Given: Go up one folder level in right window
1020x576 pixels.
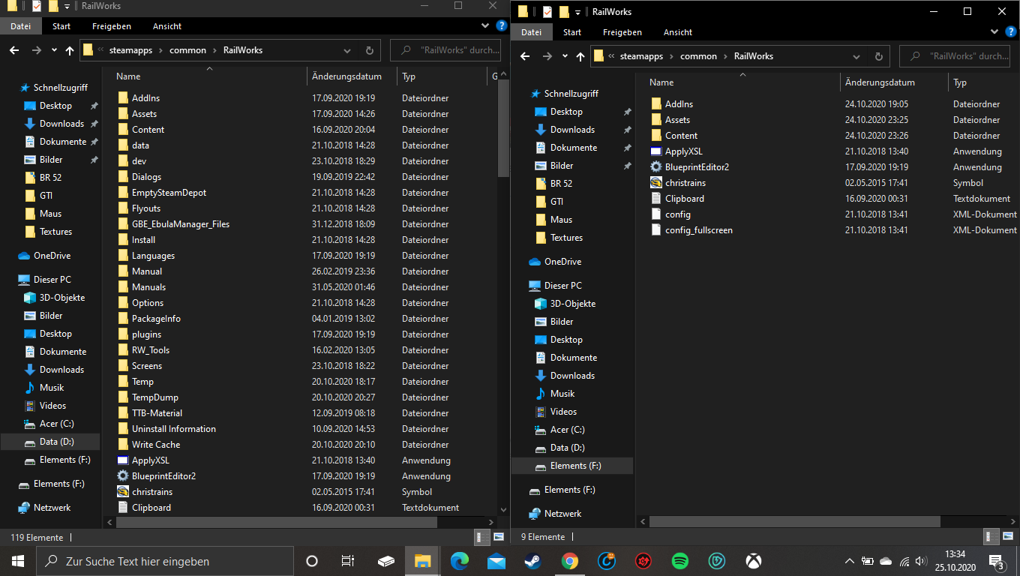Looking at the screenshot, I should pos(580,56).
